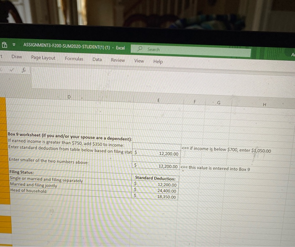Screen dimensions: 295x247
Task: Open the Customize Quick Access Toolbar arrow
Action: [x=14, y=45]
